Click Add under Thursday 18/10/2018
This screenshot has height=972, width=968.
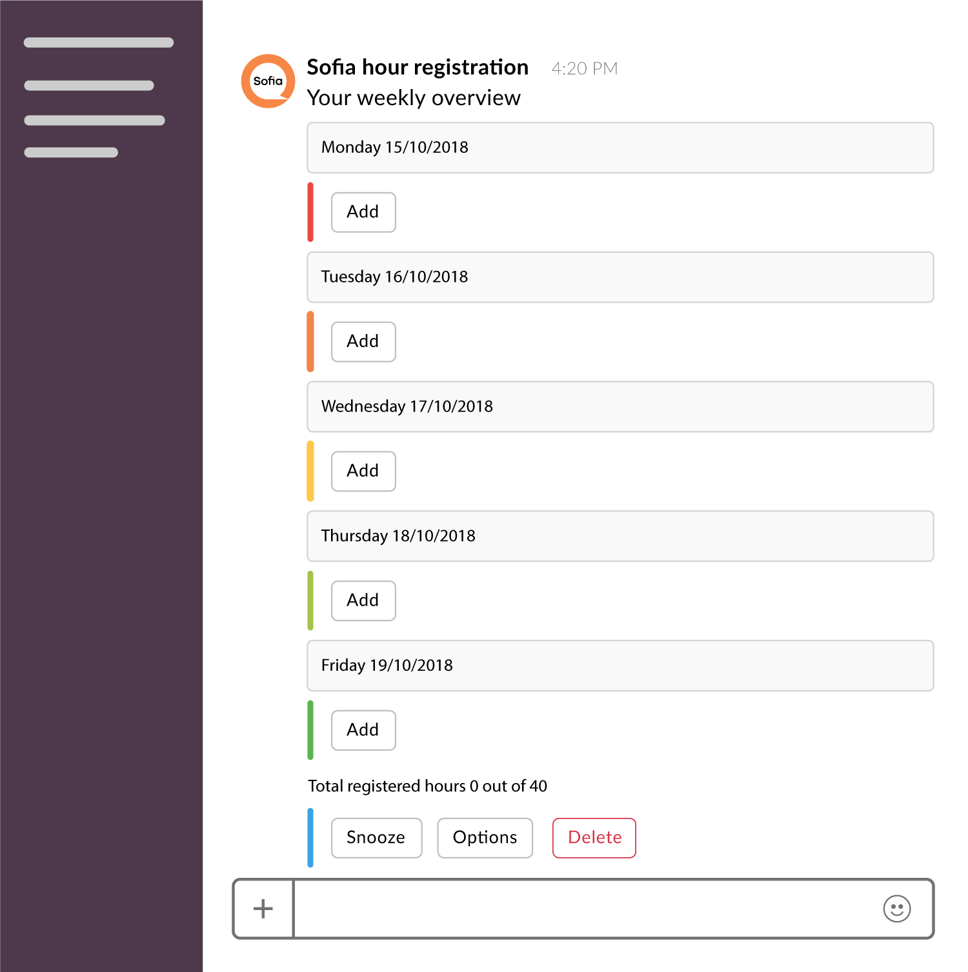point(363,601)
